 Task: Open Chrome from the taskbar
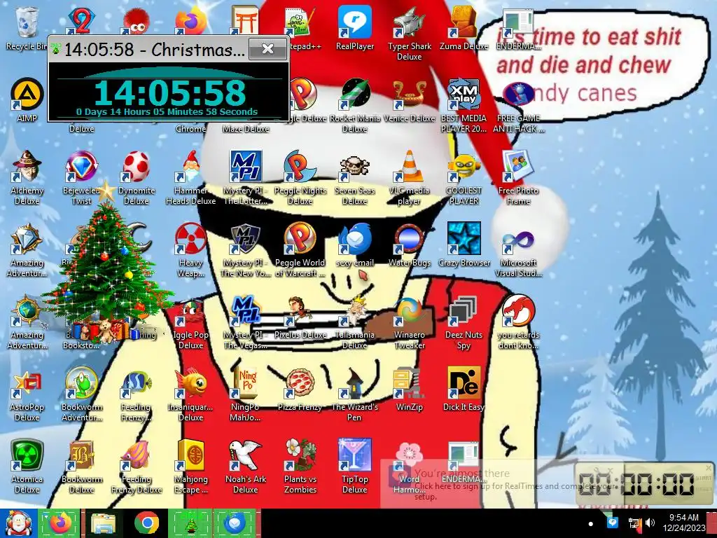(x=146, y=523)
